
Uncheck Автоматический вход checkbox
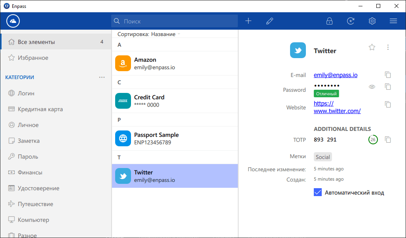point(318,193)
